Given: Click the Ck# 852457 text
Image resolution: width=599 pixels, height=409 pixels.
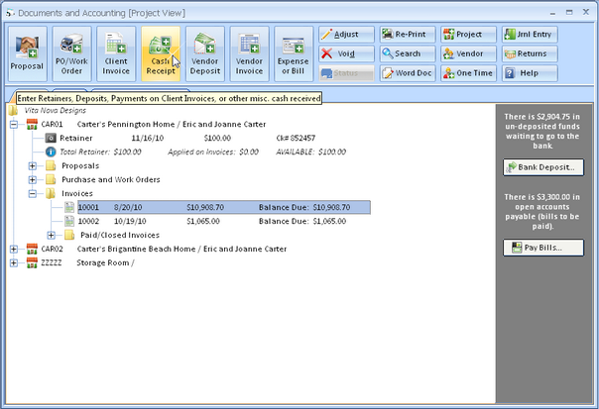Looking at the screenshot, I should [x=296, y=138].
